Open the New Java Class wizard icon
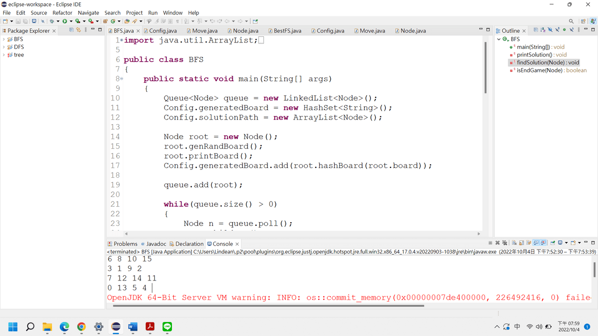 coord(113,21)
